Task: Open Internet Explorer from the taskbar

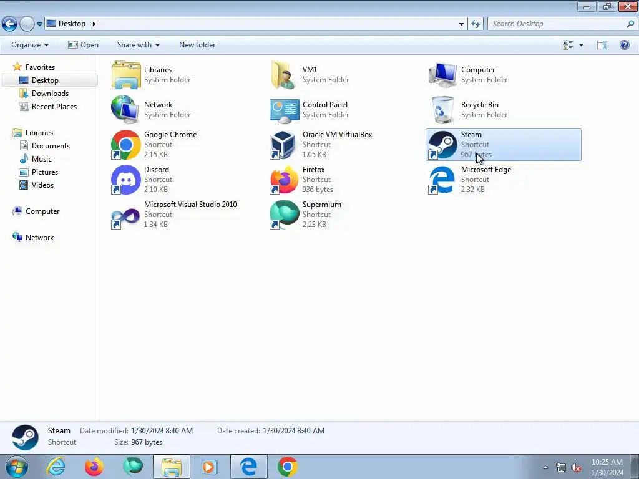Action: tap(56, 467)
